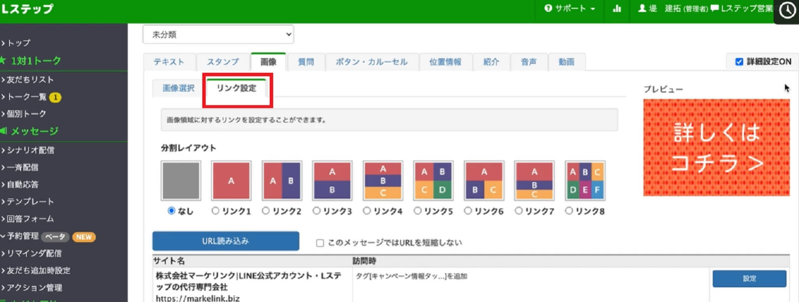Choose the four-quadrant A B C D layout

[x=433, y=180]
